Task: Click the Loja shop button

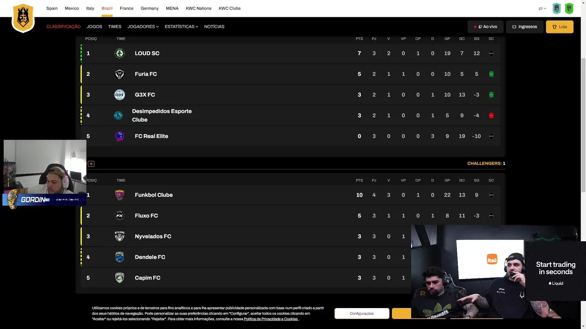Action: (x=559, y=27)
